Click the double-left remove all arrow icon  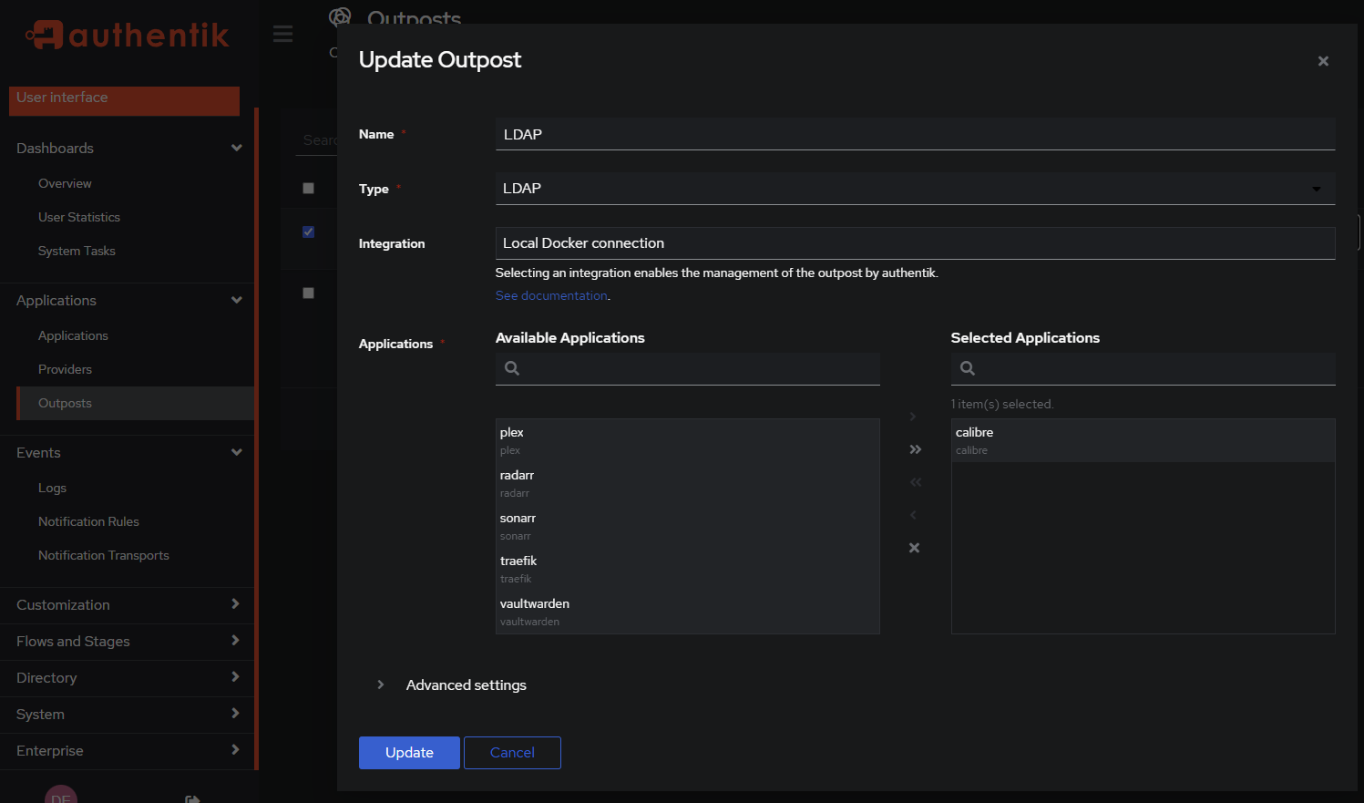pyautogui.click(x=915, y=482)
